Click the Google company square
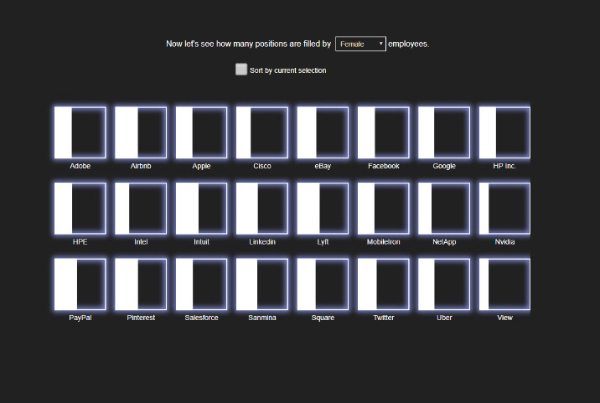The width and height of the screenshot is (600, 403). tap(444, 133)
